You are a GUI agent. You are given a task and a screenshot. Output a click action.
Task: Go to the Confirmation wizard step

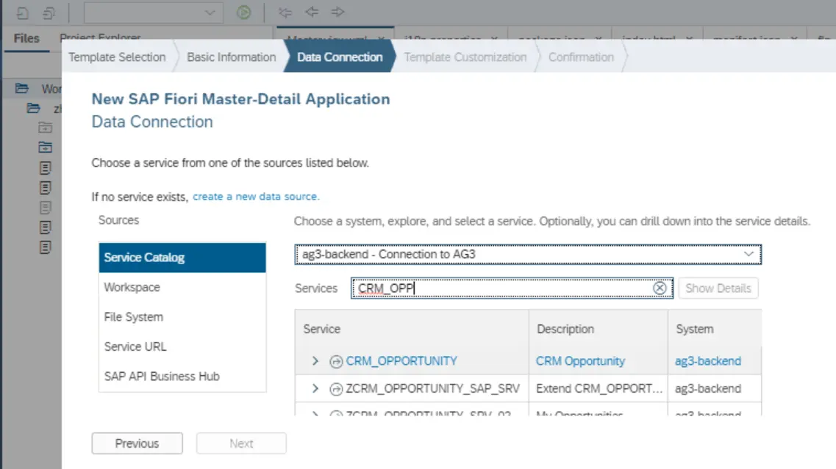[x=581, y=57]
